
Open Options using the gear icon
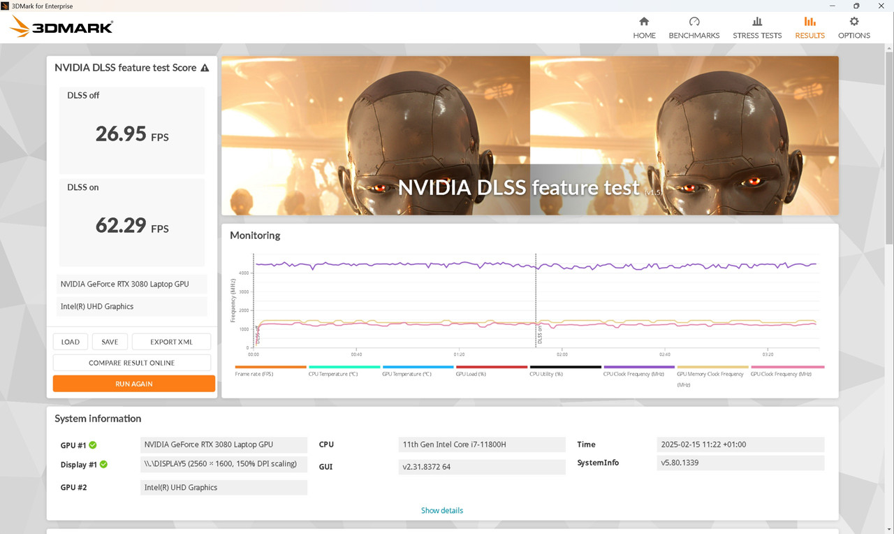click(x=853, y=27)
